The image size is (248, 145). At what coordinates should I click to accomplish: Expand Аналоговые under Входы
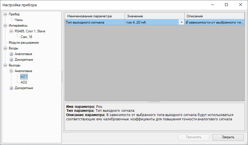[x=11, y=54]
